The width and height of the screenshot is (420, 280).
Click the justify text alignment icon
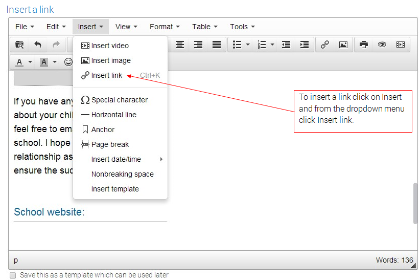[217, 45]
